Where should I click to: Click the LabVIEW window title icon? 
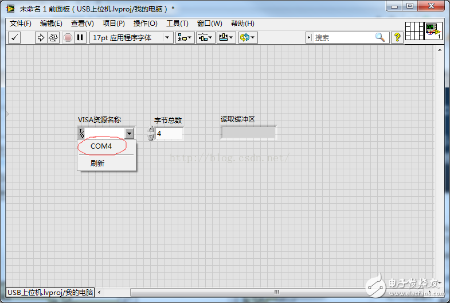click(10, 9)
